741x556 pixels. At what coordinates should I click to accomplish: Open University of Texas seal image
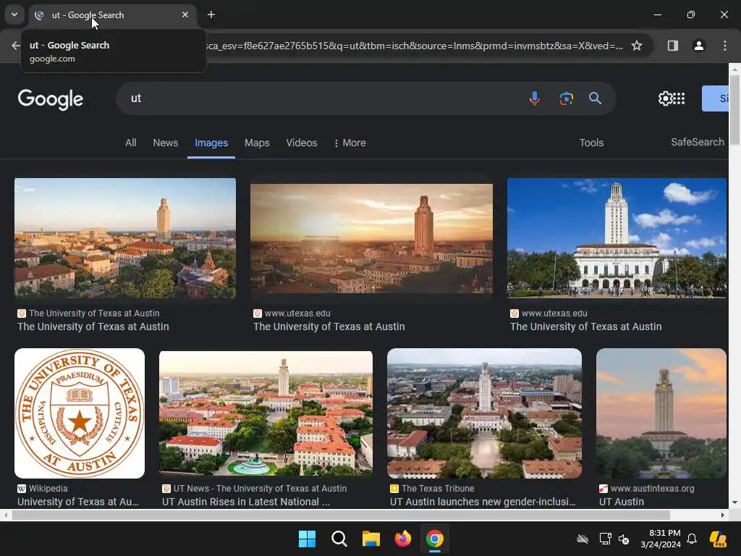80,413
